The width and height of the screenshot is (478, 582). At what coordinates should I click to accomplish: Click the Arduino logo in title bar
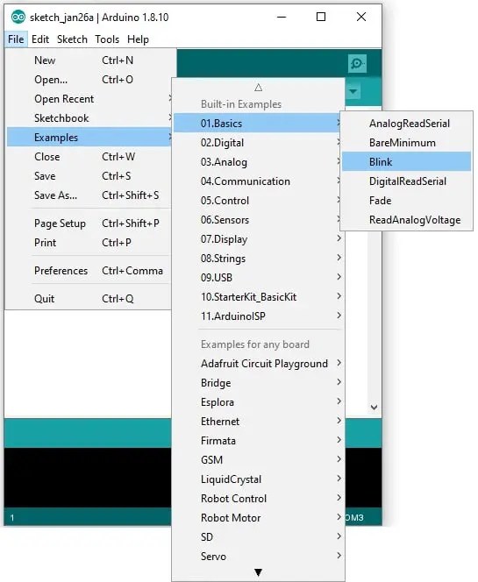[x=18, y=17]
